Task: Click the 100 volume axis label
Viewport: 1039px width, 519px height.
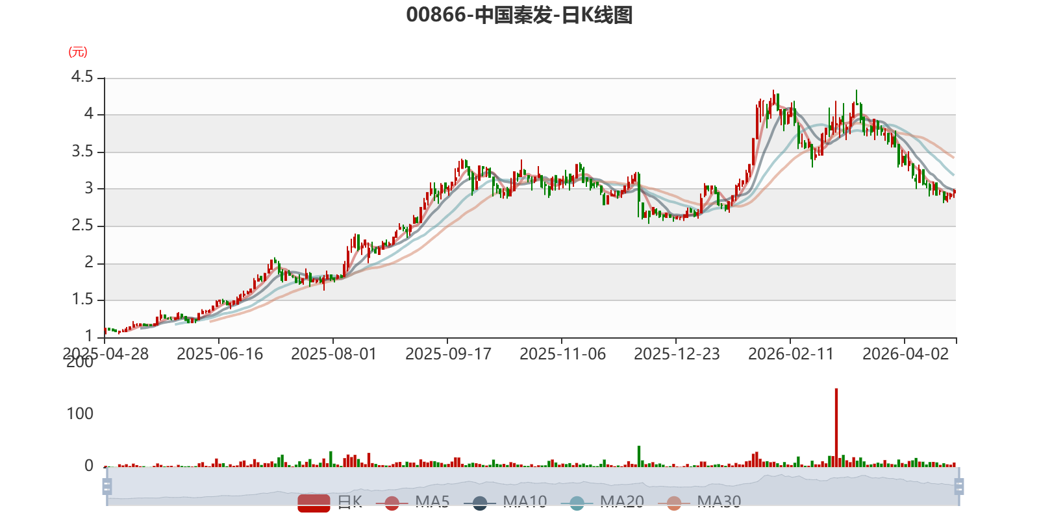Action: [x=80, y=414]
